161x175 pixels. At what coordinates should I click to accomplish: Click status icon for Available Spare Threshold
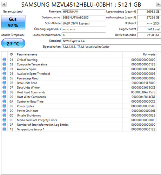pos(5,73)
